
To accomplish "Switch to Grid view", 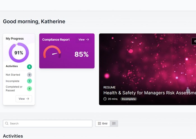I will [x=103, y=124].
